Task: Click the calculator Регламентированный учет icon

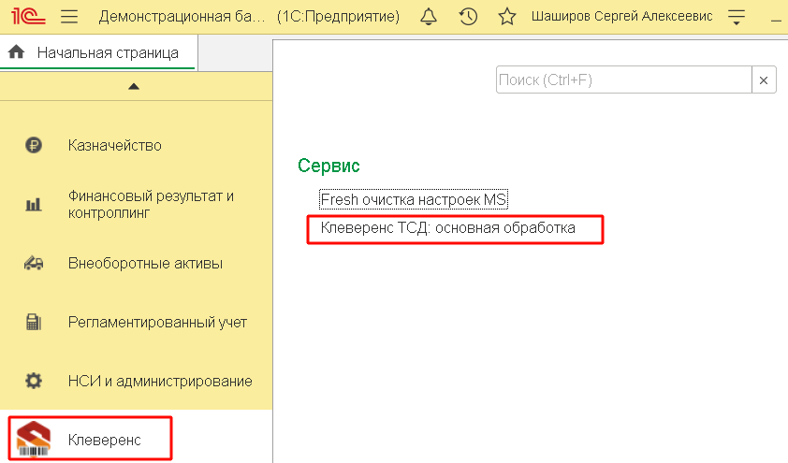Action: pos(34,322)
